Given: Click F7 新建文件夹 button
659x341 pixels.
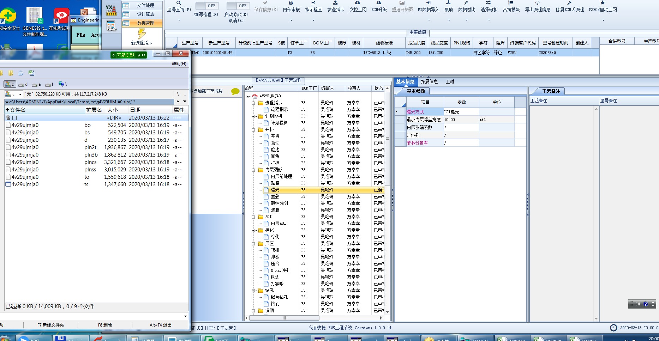Looking at the screenshot, I should click(51, 325).
